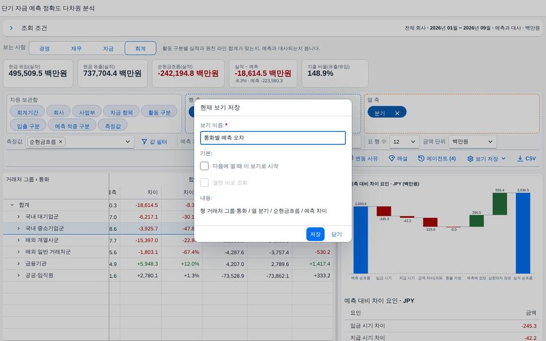Remove the 순현금흐름 measure tag
The height and width of the screenshot is (341, 546).
pos(61,141)
